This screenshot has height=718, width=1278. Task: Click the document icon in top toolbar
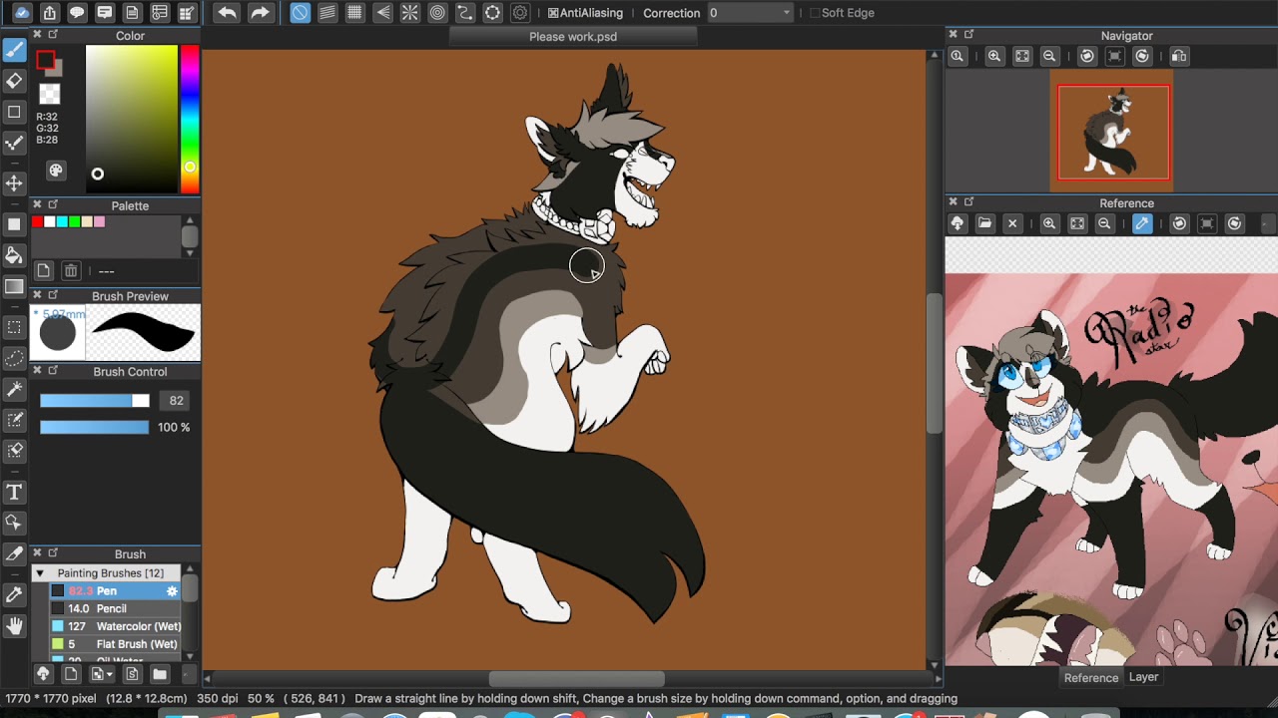131,13
